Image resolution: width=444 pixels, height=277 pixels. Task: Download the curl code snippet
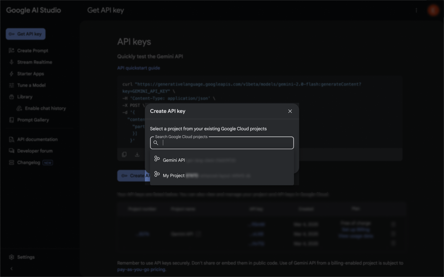pos(137,154)
